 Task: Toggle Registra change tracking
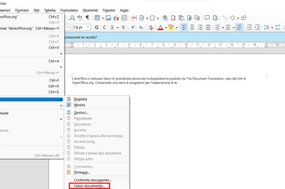[81, 99]
